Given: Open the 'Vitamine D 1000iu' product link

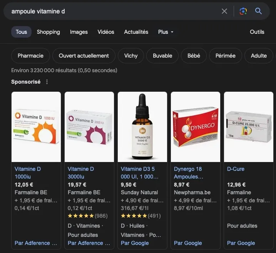Looking at the screenshot, I should pos(28,173).
